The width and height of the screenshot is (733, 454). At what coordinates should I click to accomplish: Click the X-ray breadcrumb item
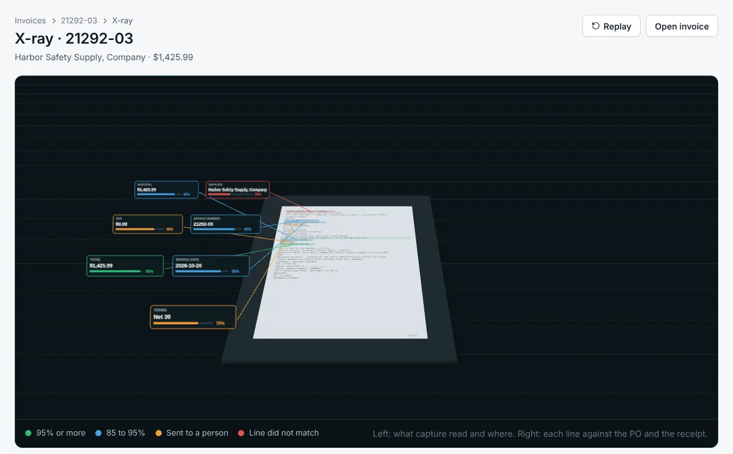[x=122, y=20]
